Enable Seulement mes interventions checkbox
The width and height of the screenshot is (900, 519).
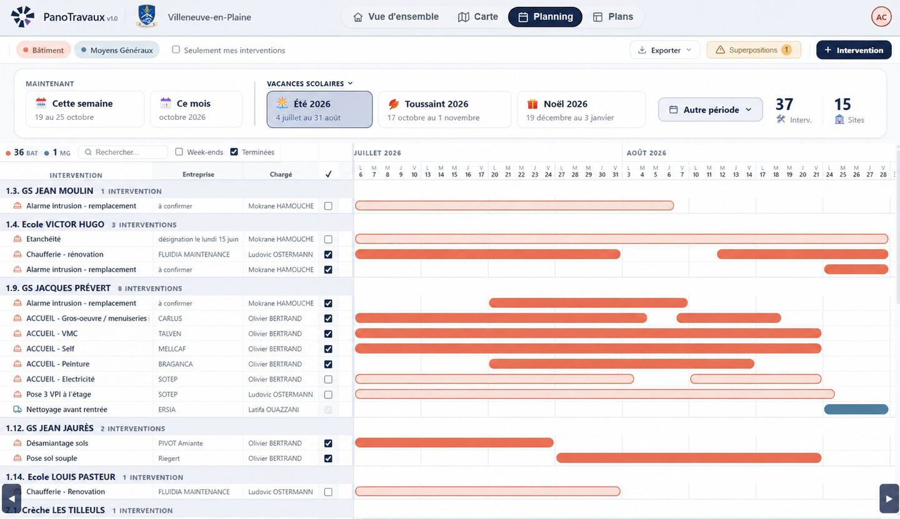176,49
